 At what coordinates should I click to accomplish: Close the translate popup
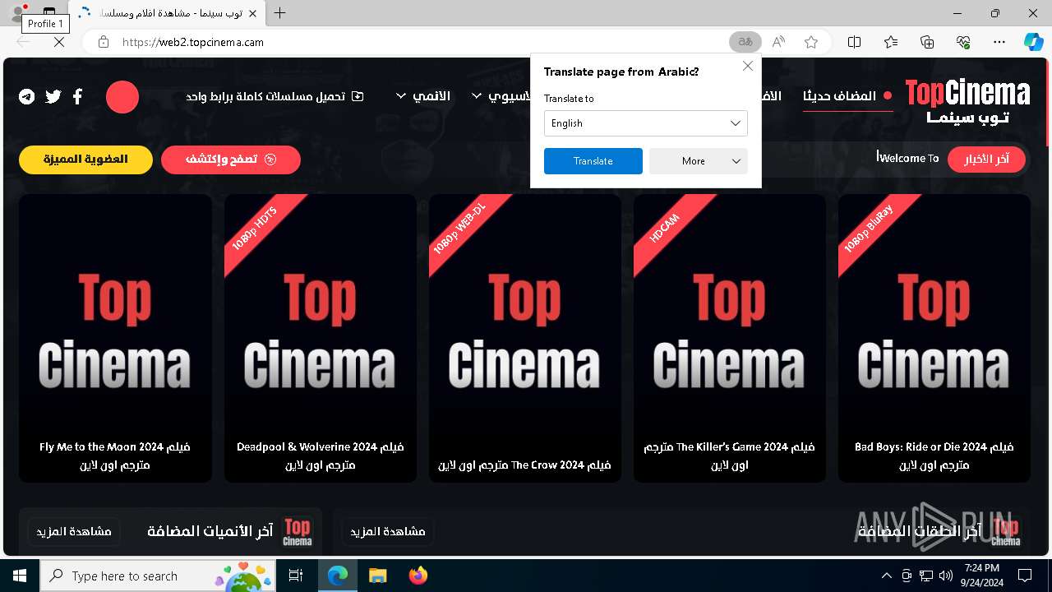tap(748, 66)
